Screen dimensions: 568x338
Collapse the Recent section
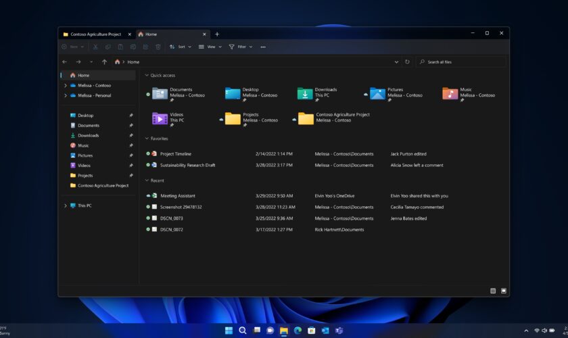[147, 180]
